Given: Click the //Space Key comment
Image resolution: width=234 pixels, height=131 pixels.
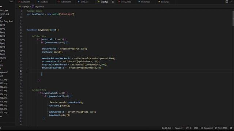Looking at the screenshot, I should [39, 90].
